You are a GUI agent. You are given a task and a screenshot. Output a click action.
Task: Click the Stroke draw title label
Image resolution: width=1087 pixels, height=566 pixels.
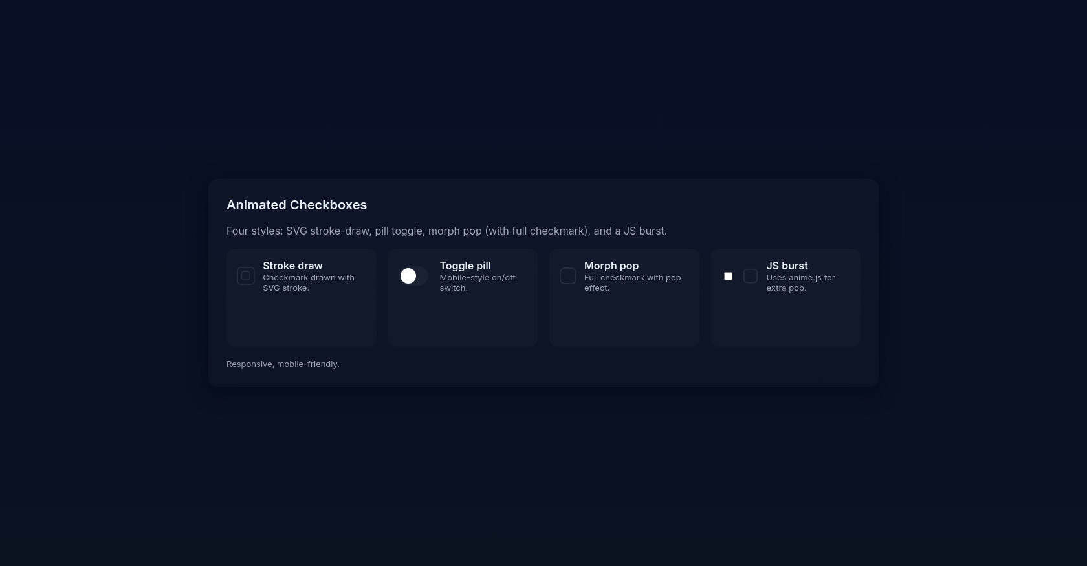point(292,266)
